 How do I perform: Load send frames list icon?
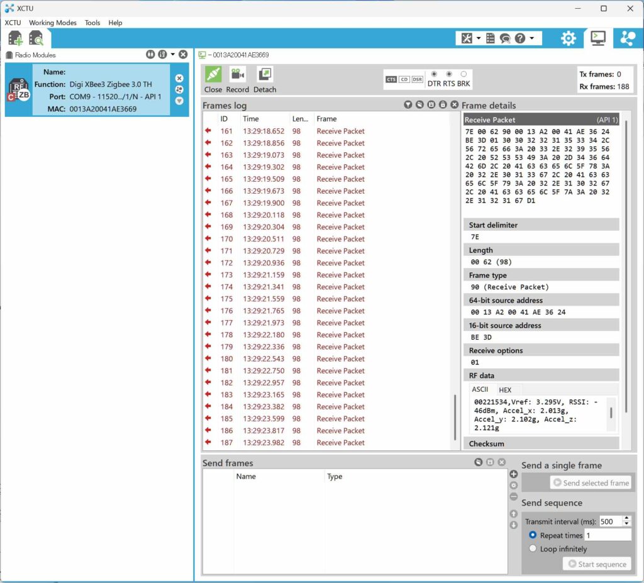[x=479, y=462]
